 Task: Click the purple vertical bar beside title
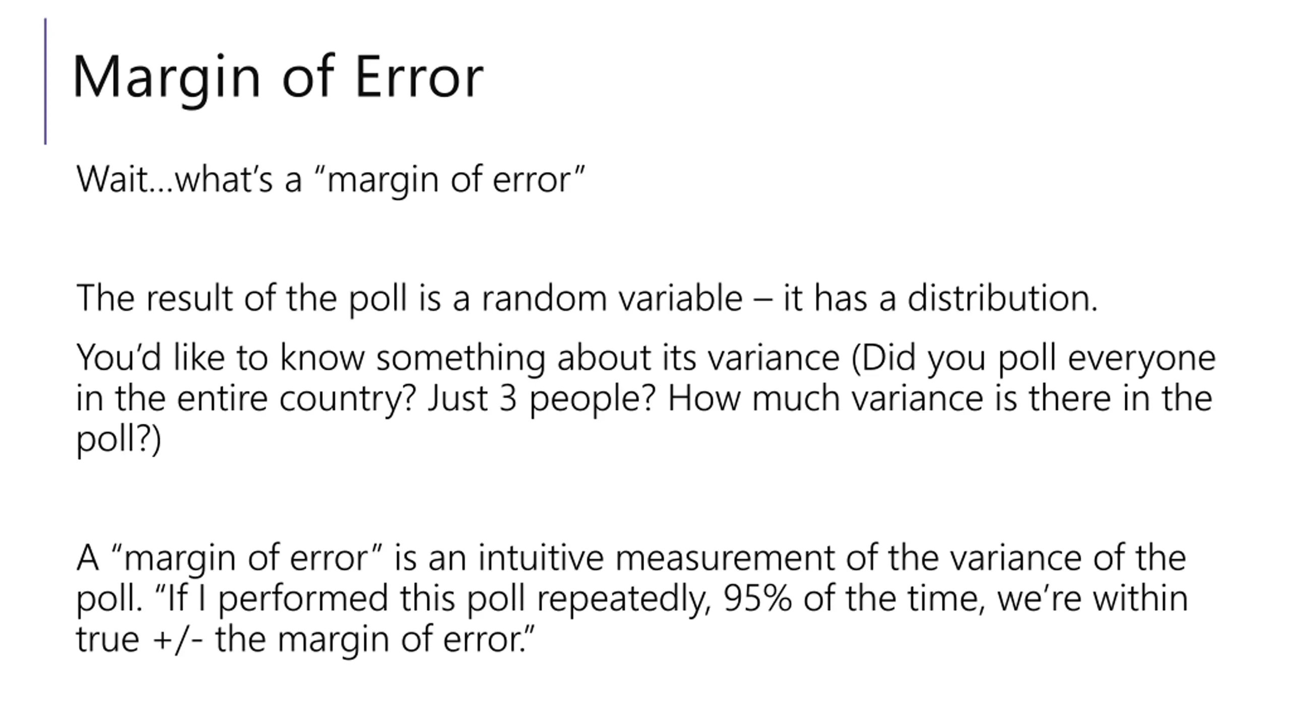(45, 82)
